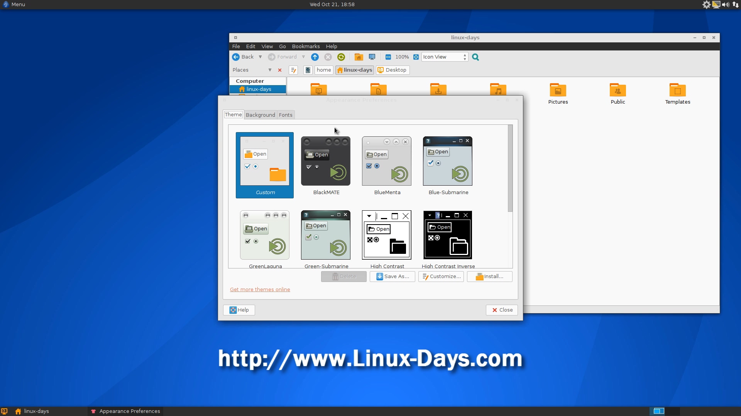Select the High Contrast Inverse theme
The height and width of the screenshot is (416, 741).
click(x=448, y=239)
